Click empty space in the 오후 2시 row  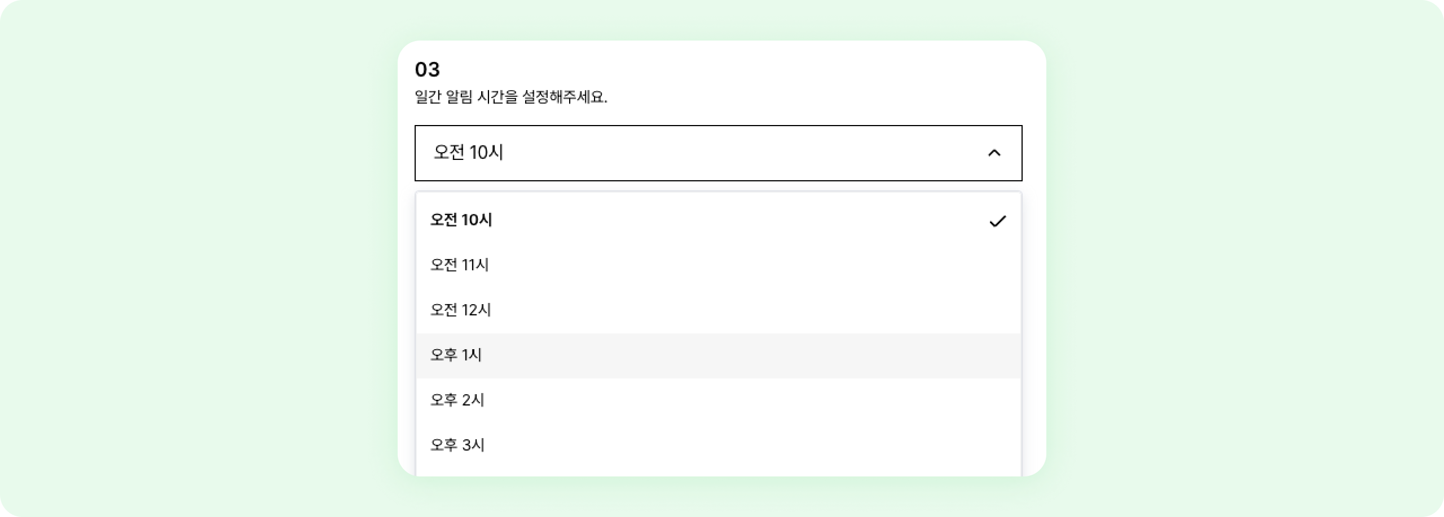click(733, 400)
